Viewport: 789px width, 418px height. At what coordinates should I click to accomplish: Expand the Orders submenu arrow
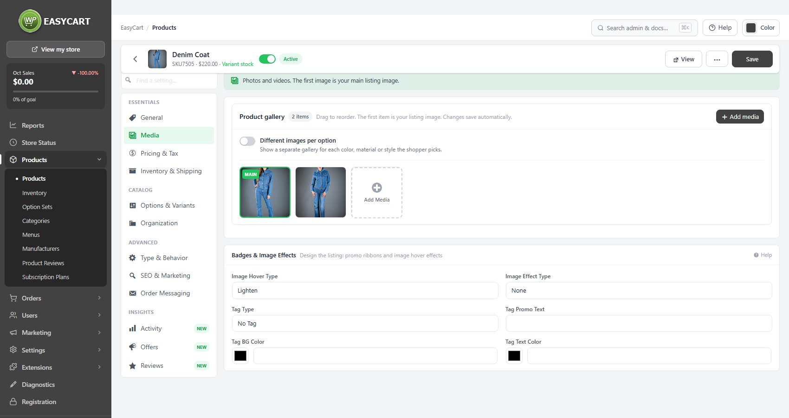(99, 298)
